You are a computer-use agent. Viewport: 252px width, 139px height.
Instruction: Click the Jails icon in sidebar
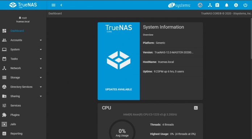point(4,124)
